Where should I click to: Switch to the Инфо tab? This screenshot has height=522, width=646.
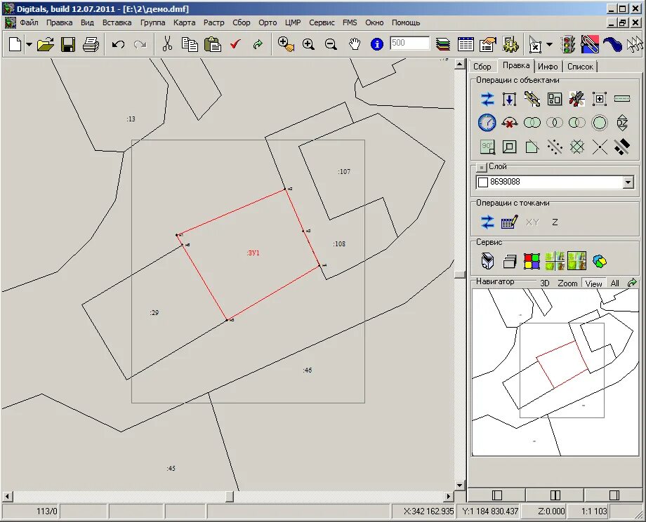(548, 66)
